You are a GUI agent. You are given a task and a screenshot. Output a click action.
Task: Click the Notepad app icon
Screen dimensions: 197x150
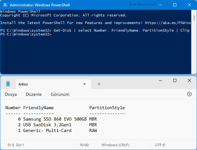8,84
